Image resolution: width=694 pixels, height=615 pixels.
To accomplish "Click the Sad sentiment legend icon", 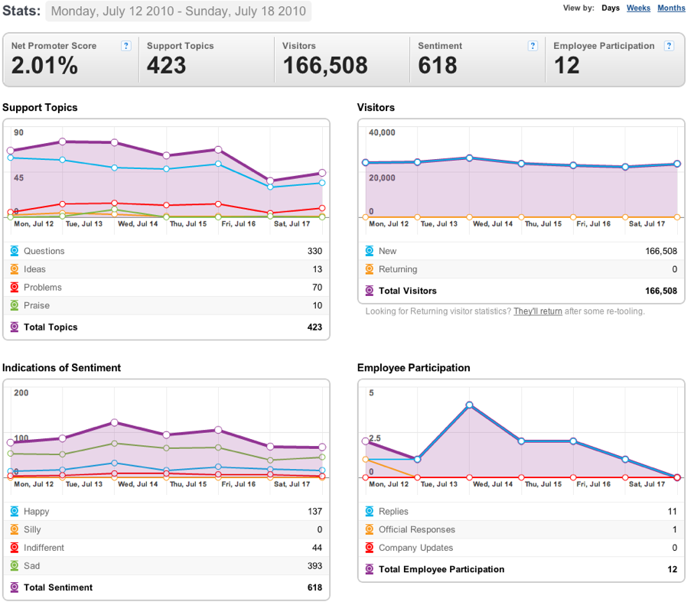I will click(15, 566).
